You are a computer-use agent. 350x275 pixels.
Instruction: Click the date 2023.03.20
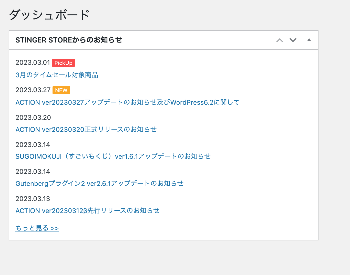pyautogui.click(x=33, y=118)
